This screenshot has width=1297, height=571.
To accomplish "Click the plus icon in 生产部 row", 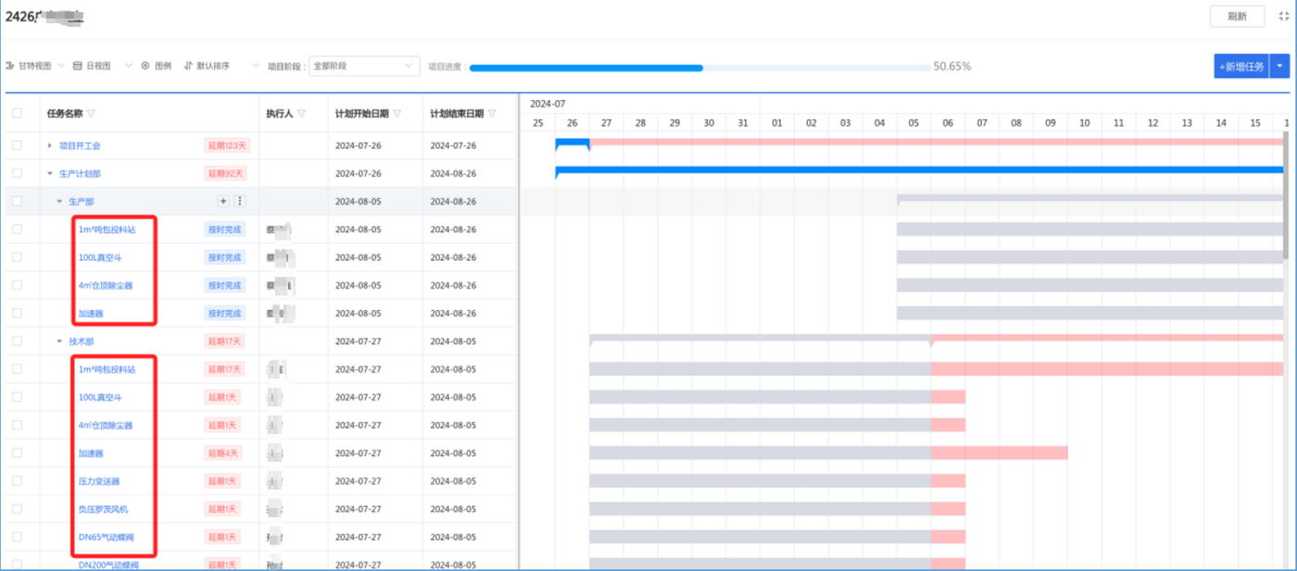I will point(222,201).
